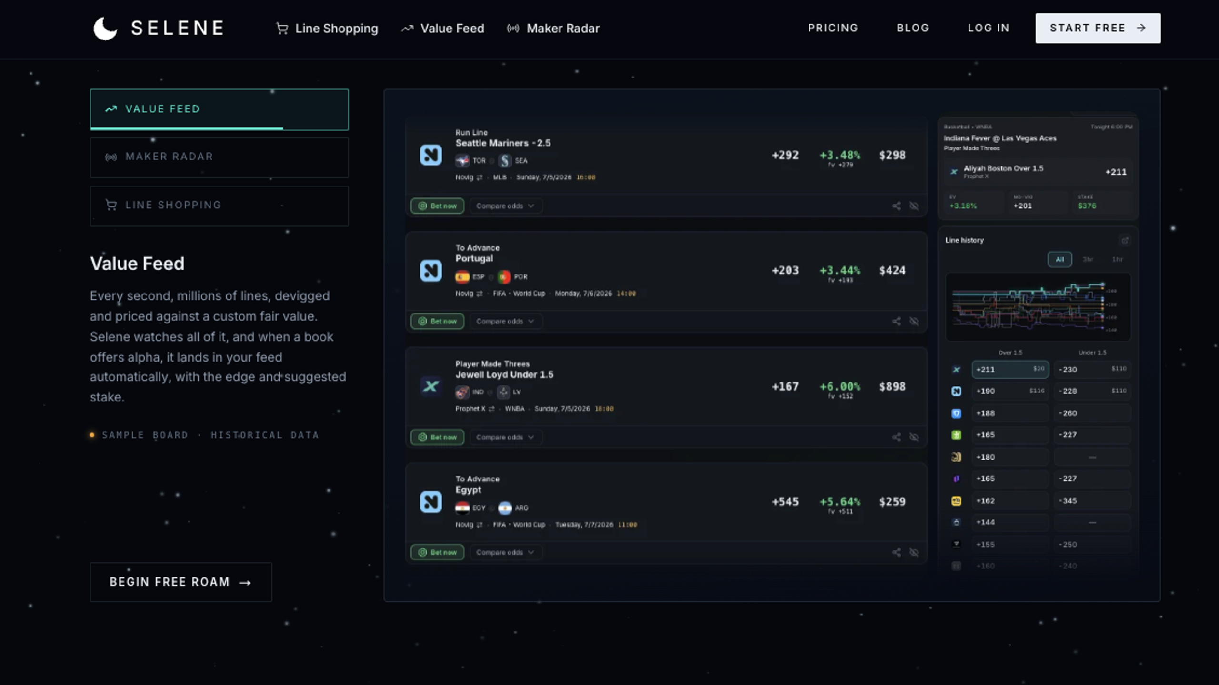
Task: Share the Egypt To Advance bet
Action: (896, 552)
